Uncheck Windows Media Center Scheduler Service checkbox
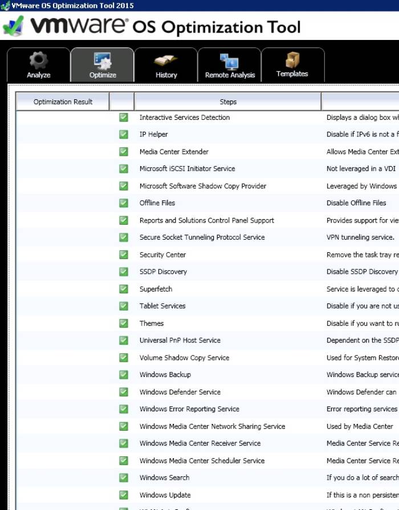This screenshot has width=399, height=510. point(124,460)
